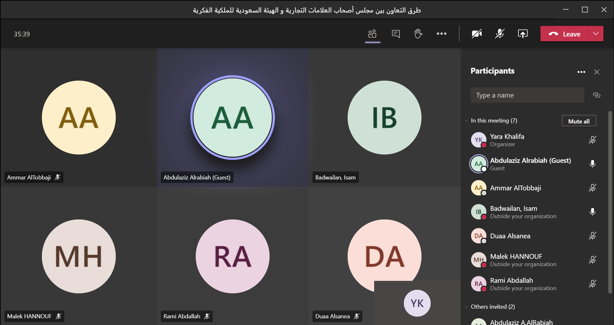Click Duaa Alsanea's muted mic icon in list

point(593,236)
